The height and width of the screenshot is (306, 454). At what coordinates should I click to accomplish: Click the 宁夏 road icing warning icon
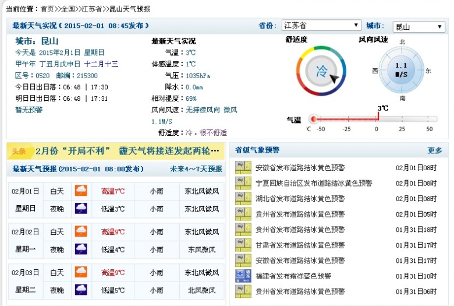(243, 183)
